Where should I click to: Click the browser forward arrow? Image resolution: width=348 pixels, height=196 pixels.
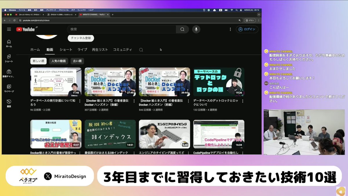[10, 20]
